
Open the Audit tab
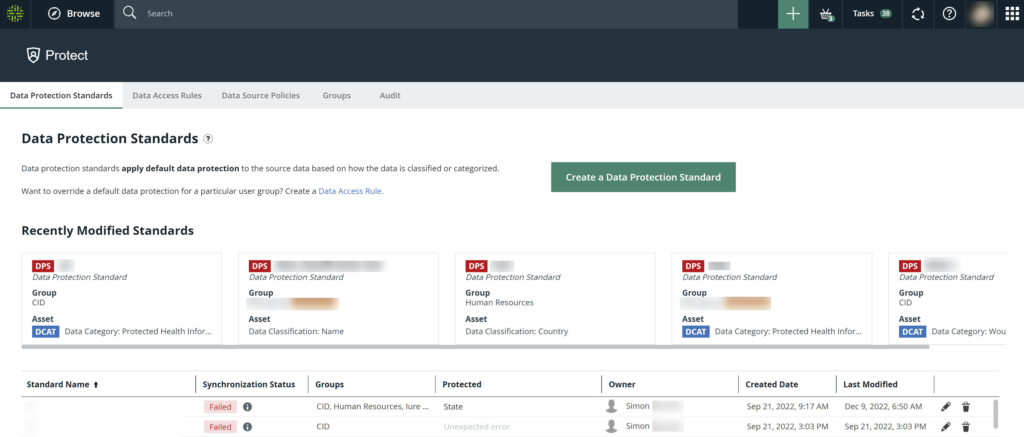(390, 95)
